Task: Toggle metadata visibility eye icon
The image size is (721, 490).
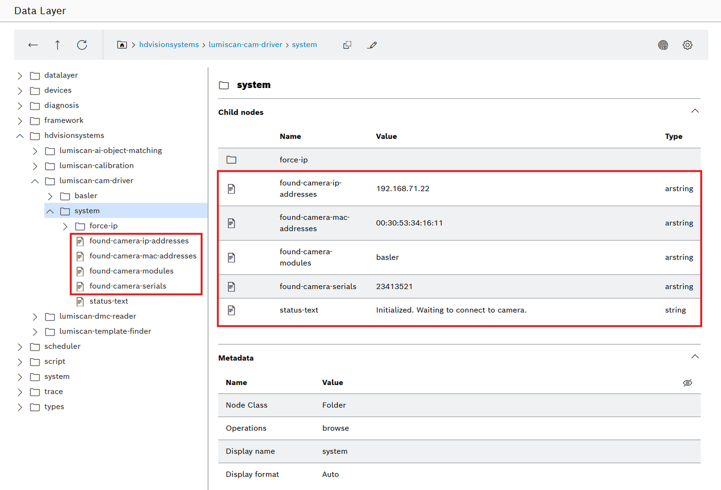Action: pyautogui.click(x=688, y=382)
